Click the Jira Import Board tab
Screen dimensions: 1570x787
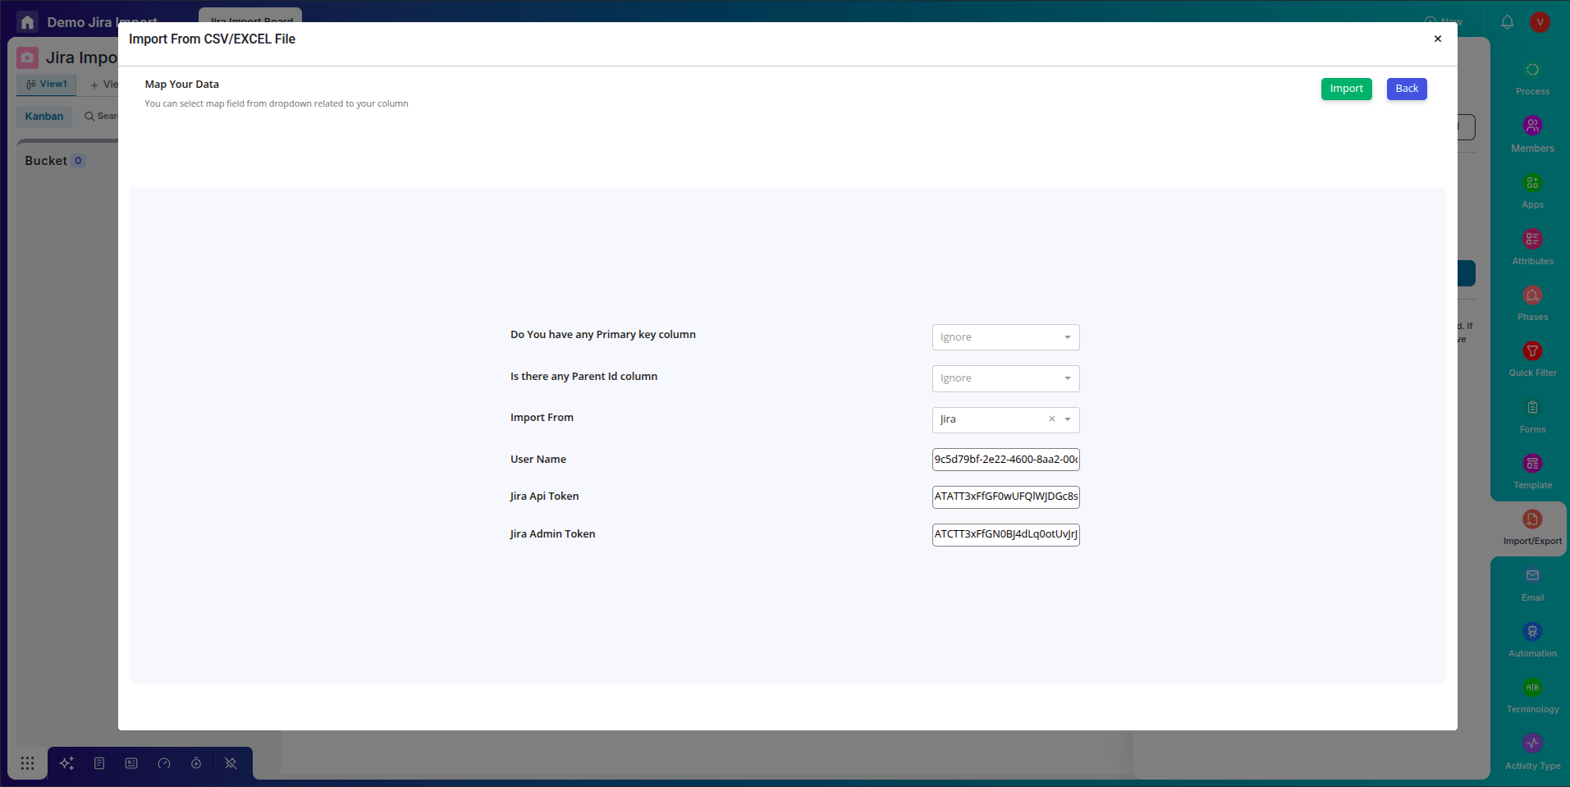pyautogui.click(x=250, y=17)
